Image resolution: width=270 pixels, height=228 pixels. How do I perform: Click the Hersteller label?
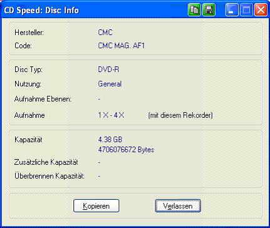coord(29,33)
